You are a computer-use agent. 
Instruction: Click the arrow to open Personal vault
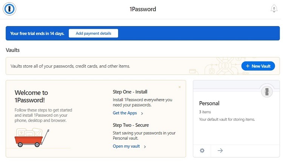[x=220, y=150]
